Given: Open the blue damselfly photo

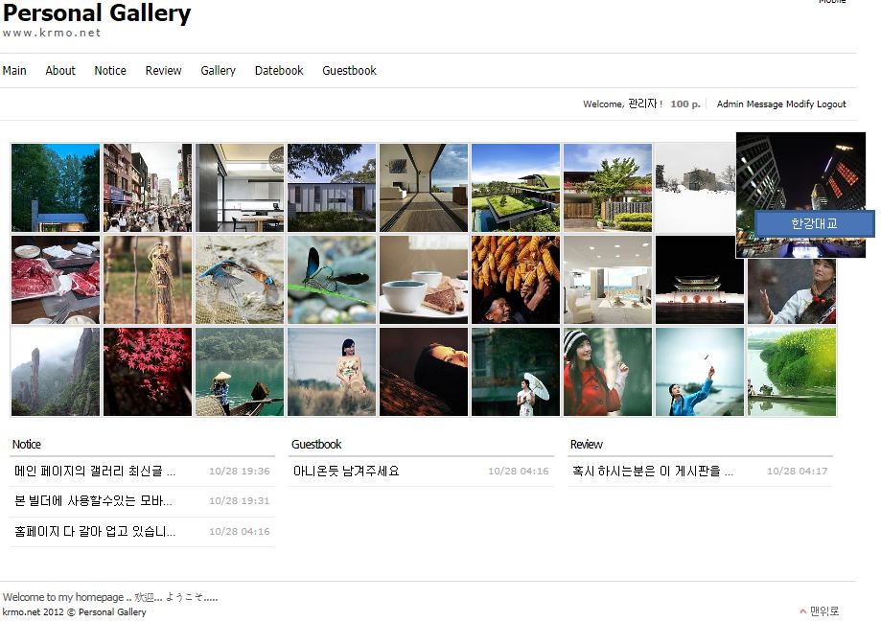Looking at the screenshot, I should tap(332, 280).
